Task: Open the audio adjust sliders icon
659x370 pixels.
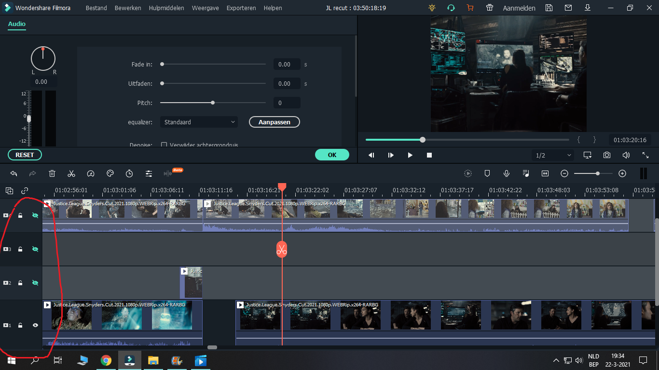Action: pos(149,173)
